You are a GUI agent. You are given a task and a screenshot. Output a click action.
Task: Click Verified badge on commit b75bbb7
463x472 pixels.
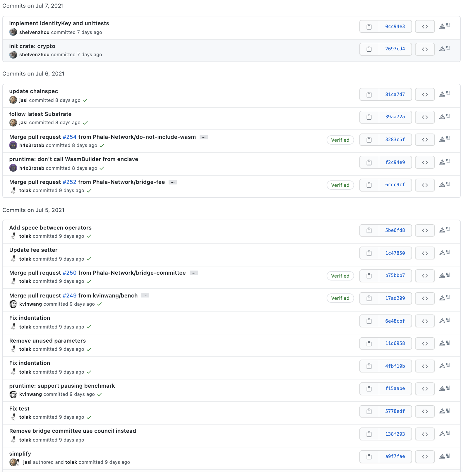click(x=340, y=276)
